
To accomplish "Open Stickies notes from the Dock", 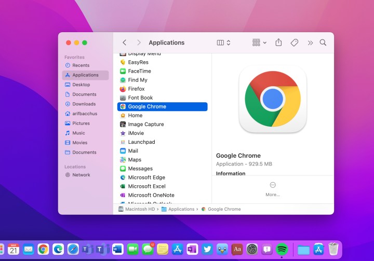I will tap(163, 249).
